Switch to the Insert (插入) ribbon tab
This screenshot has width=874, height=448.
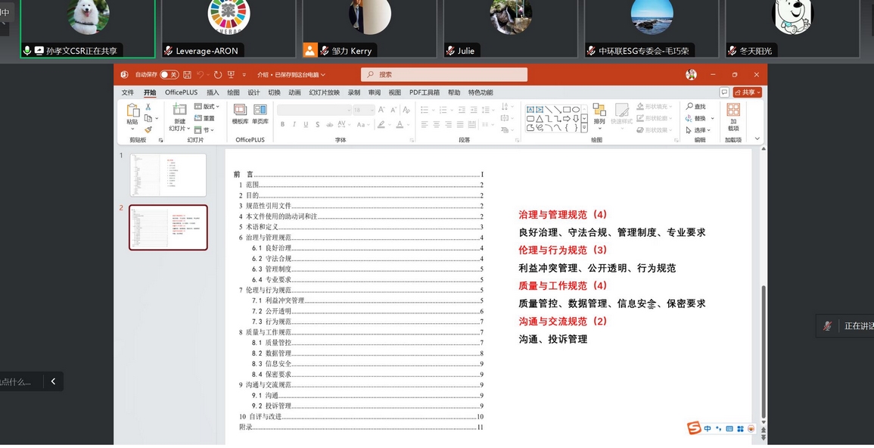[x=211, y=92]
